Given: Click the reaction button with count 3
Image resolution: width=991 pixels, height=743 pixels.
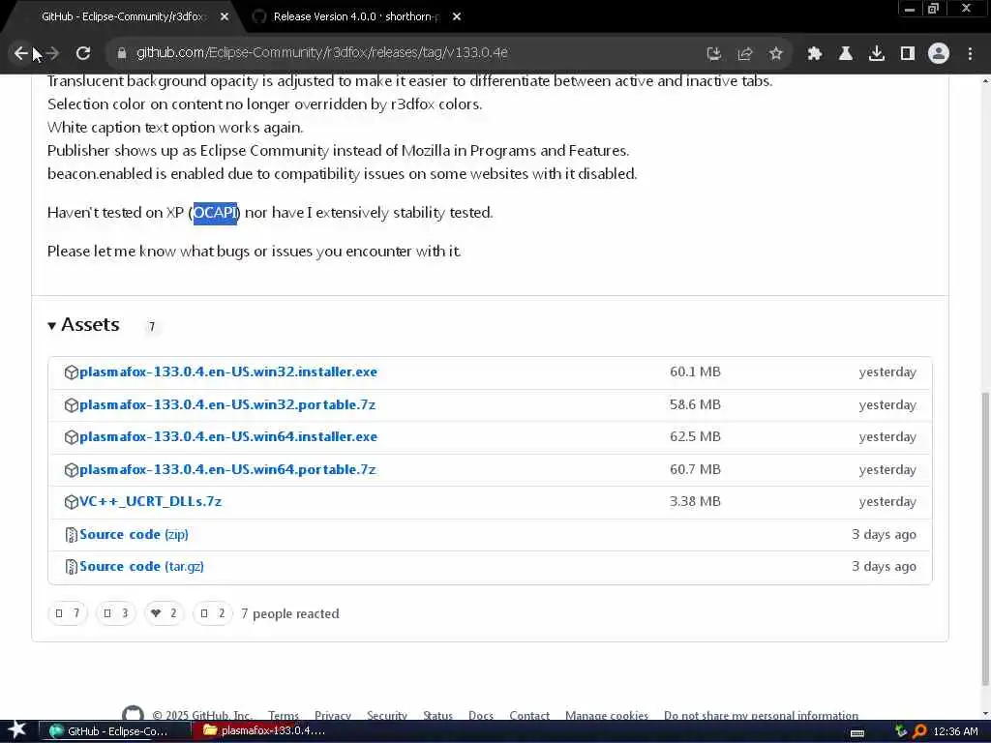Looking at the screenshot, I should coord(116,613).
